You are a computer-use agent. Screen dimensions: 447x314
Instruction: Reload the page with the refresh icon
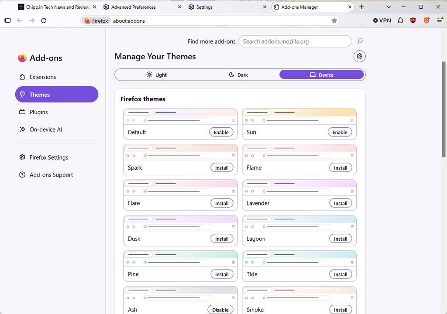[44, 20]
